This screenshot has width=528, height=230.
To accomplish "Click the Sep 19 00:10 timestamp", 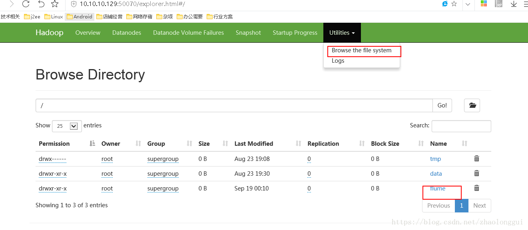I will [x=251, y=188].
